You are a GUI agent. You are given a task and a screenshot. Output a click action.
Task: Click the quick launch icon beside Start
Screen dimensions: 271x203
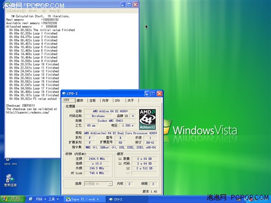pyautogui.click(x=31, y=199)
